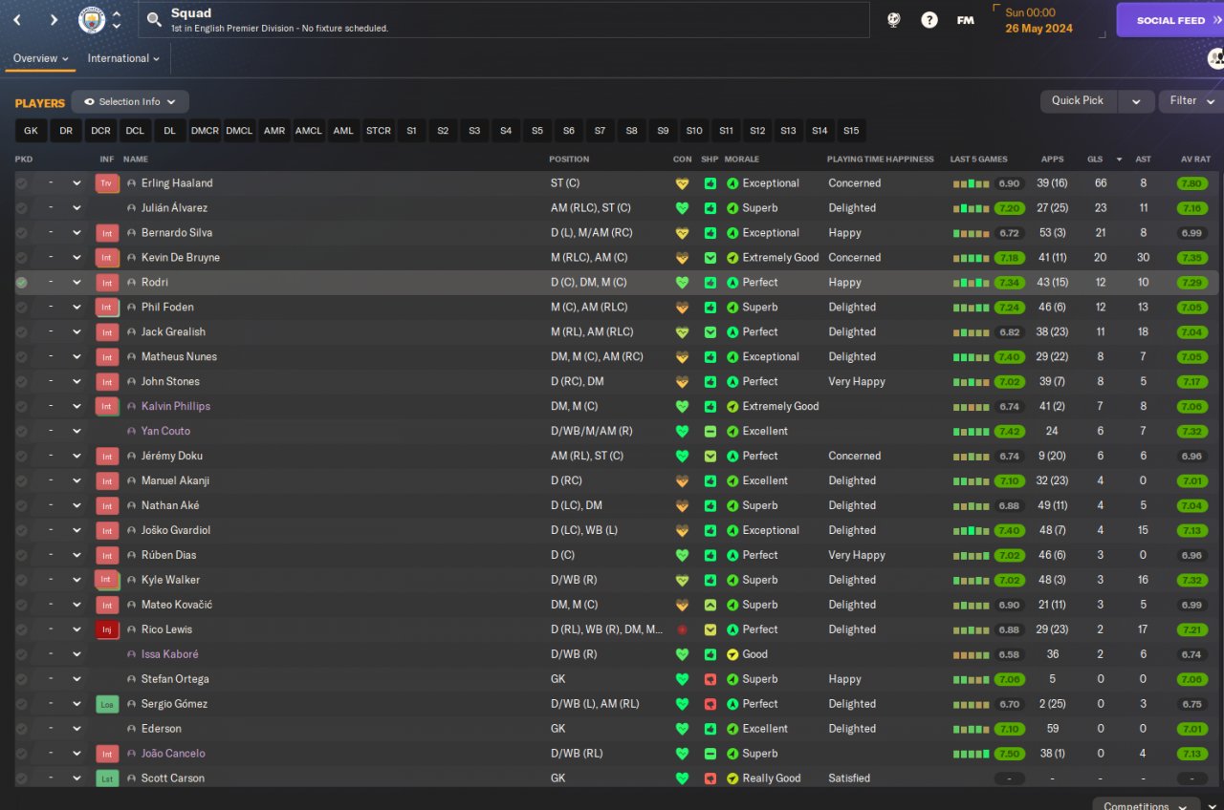Open the world globe icon in top bar
Image resolution: width=1224 pixels, height=810 pixels.
pos(893,20)
